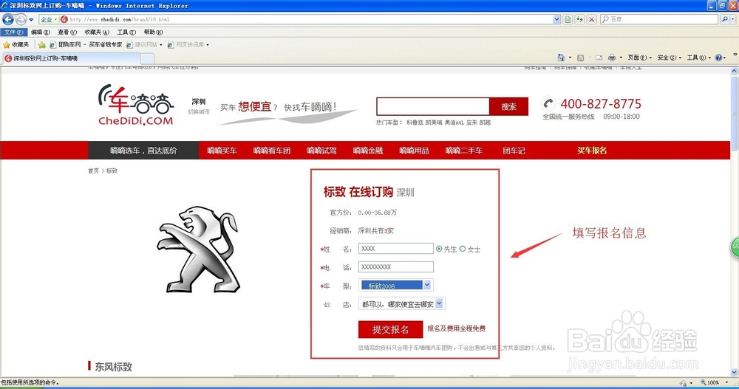Open the 帮助(H) menu
The height and width of the screenshot is (389, 739).
(x=153, y=32)
